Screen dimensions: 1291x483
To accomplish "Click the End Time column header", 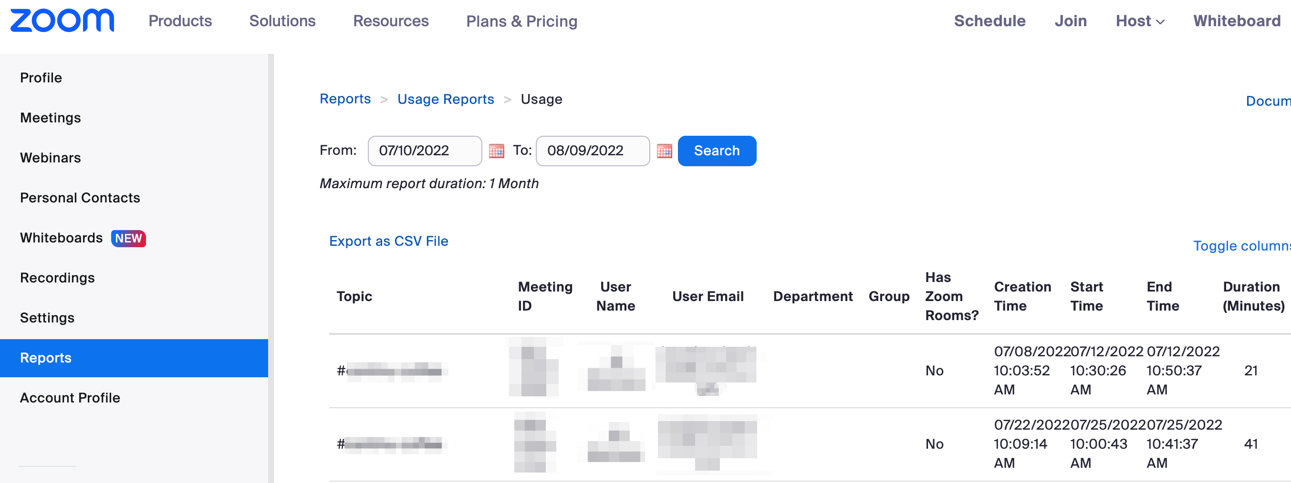I will coord(1163,296).
